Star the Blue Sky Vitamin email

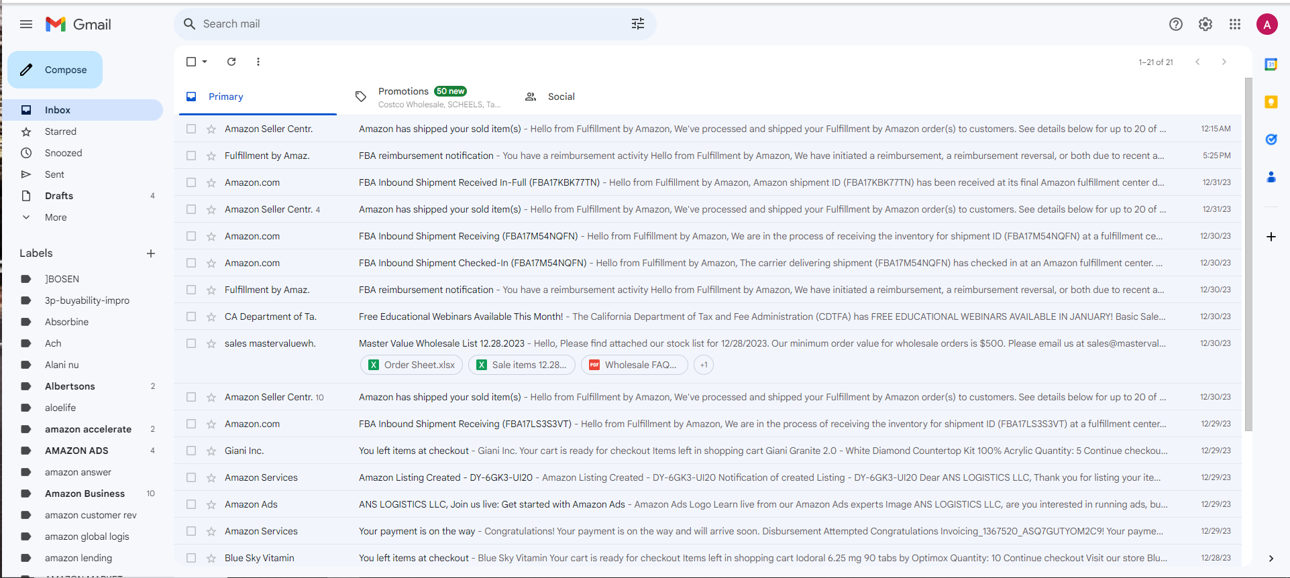click(211, 558)
